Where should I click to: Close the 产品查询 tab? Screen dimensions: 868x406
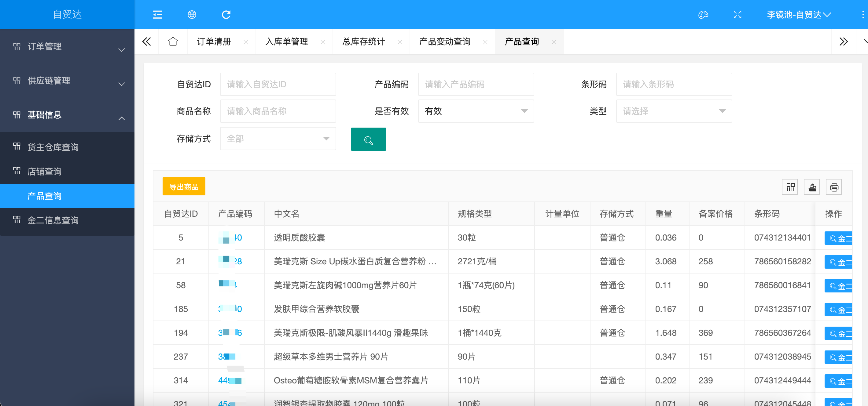554,42
